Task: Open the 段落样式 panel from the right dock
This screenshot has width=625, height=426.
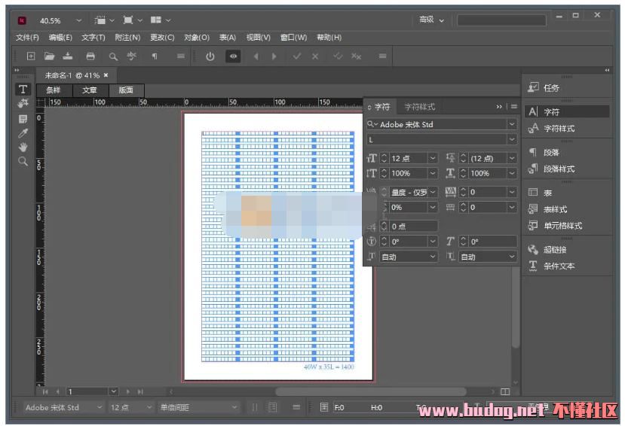Action: pos(559,169)
